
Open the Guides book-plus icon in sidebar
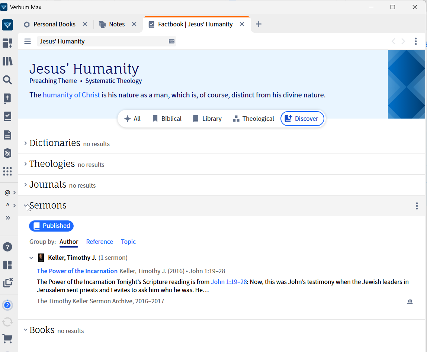tap(7, 98)
